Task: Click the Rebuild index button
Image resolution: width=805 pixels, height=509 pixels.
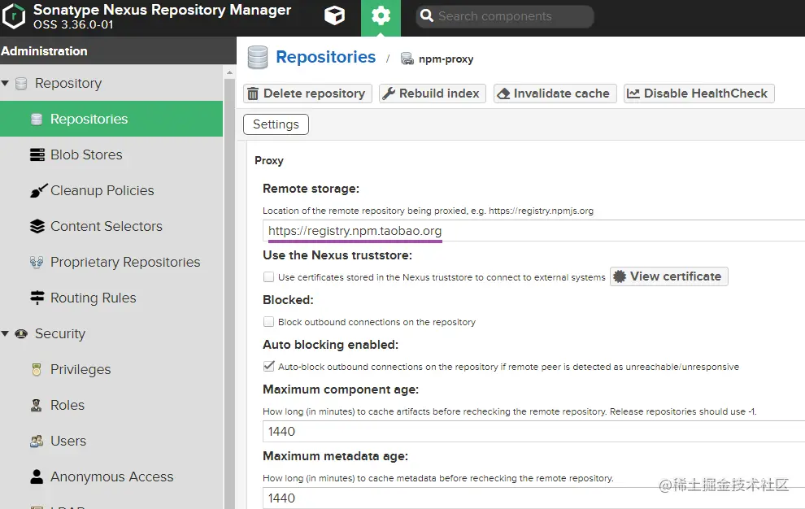Action: (433, 94)
